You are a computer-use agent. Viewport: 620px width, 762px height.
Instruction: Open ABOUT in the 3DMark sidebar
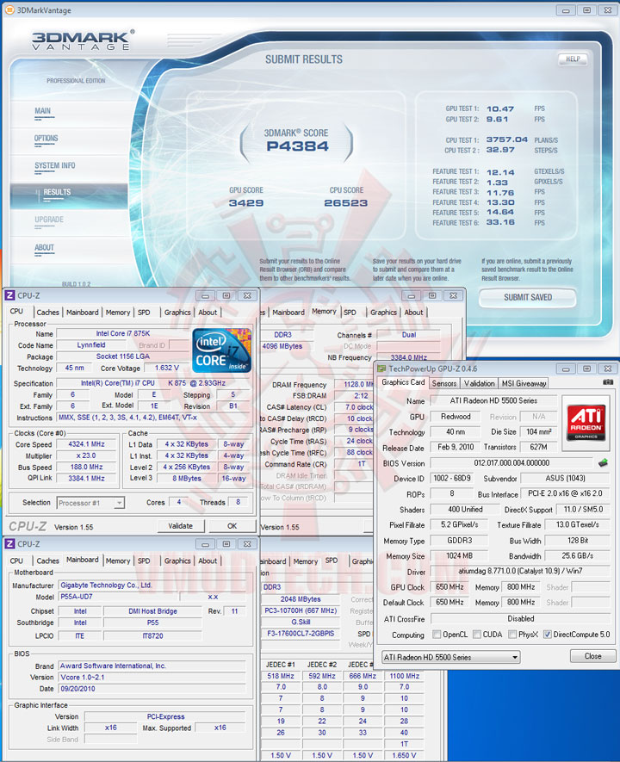click(44, 247)
